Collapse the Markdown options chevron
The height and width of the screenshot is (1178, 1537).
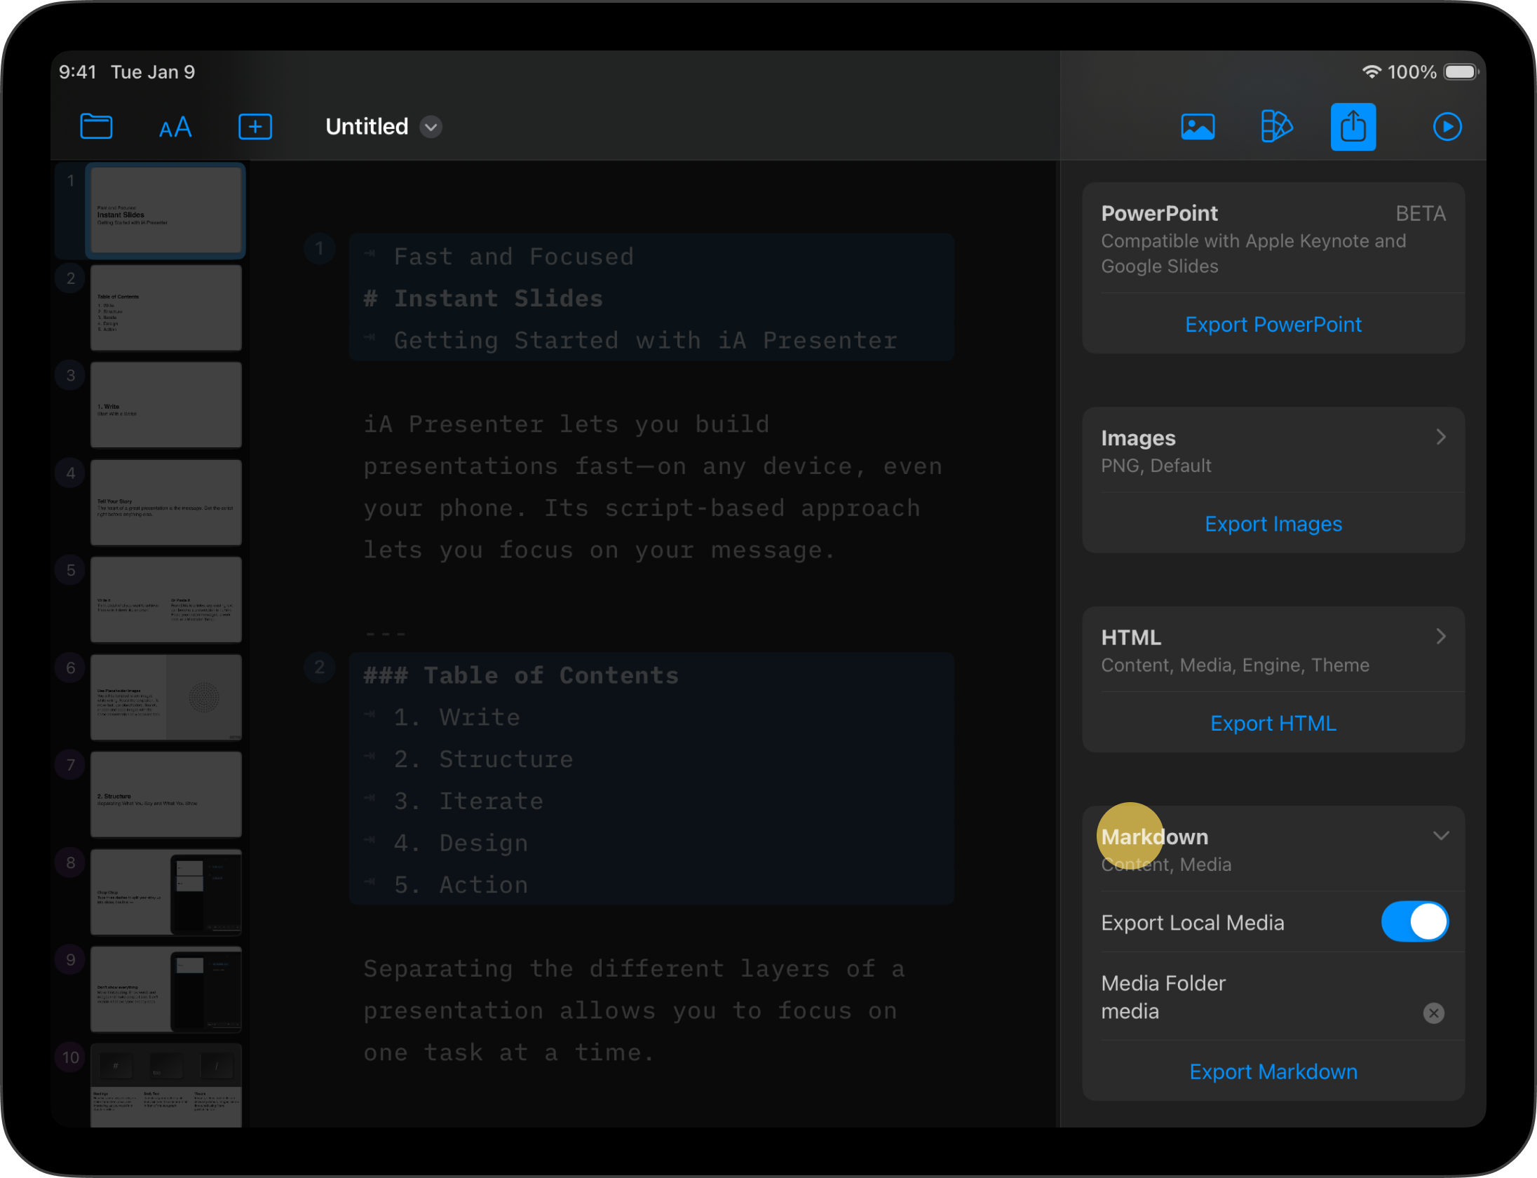(1440, 836)
